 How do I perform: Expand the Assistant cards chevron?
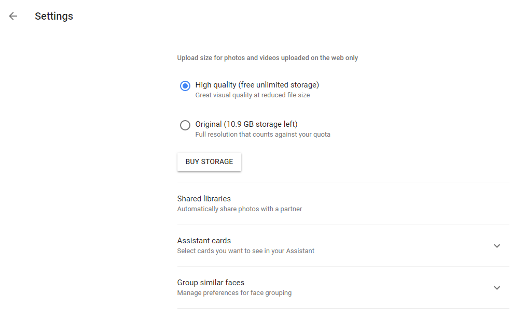(496, 246)
